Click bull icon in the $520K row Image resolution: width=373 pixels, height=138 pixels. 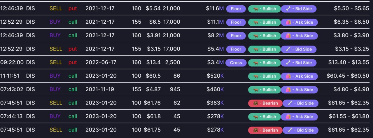coord(255,76)
